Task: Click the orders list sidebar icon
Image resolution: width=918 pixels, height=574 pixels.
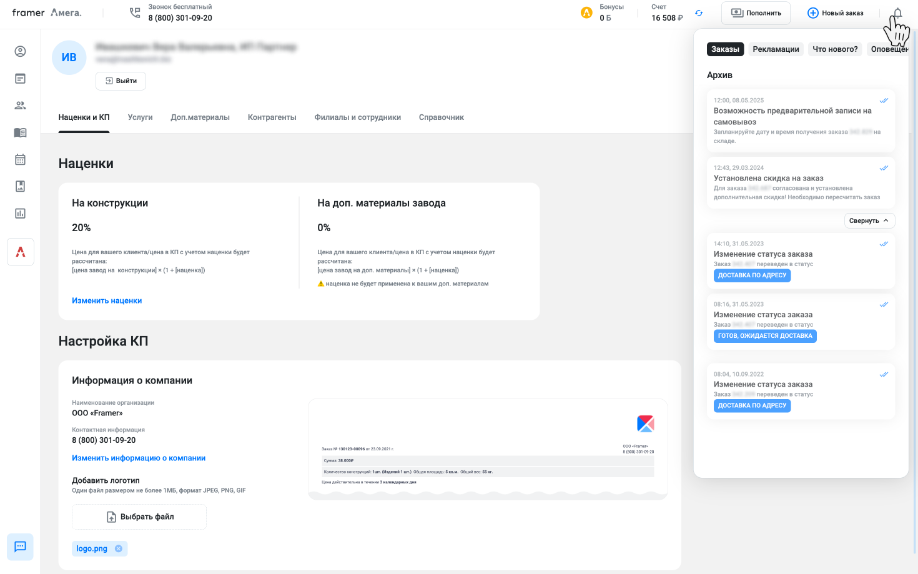Action: 20,79
